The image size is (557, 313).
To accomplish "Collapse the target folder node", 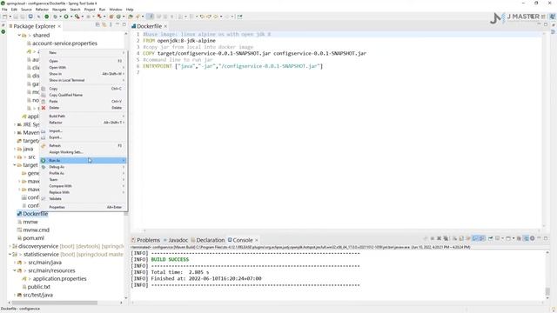I will 15,165.
